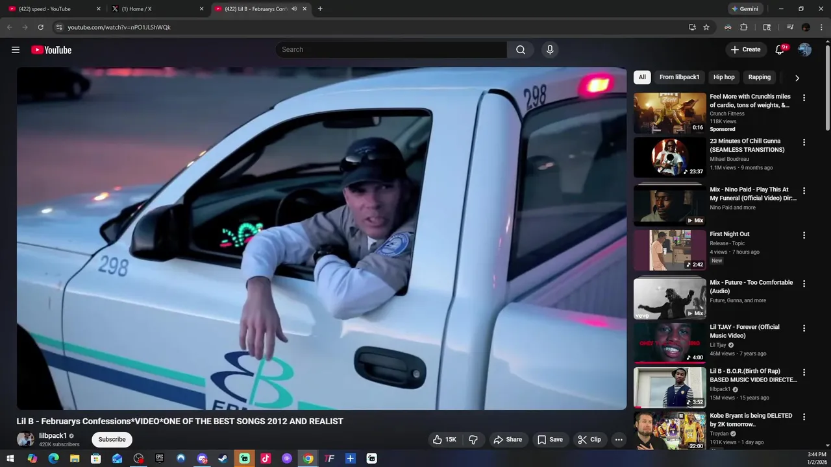The image size is (831, 467).
Task: Open options for Kobe Bryant video
Action: [x=804, y=417]
